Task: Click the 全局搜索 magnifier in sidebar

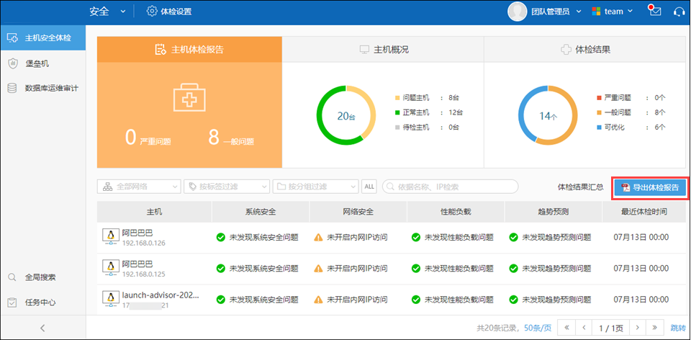Action: tap(12, 277)
